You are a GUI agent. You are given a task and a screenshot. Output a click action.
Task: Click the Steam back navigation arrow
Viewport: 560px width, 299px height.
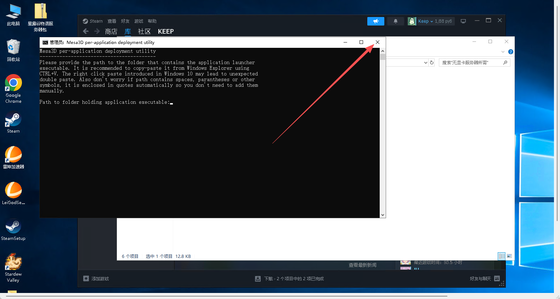86,32
